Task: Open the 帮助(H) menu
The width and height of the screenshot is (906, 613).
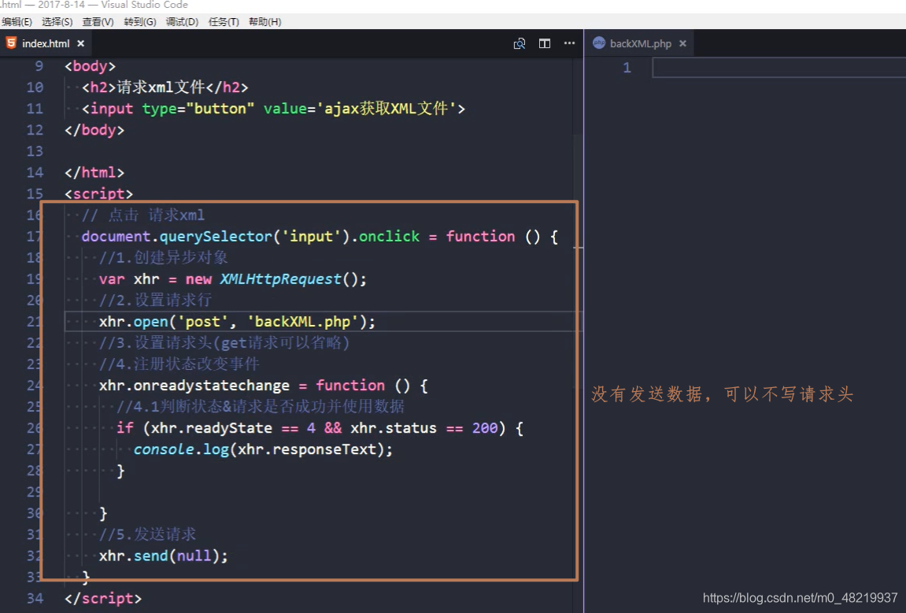Action: pyautogui.click(x=264, y=22)
